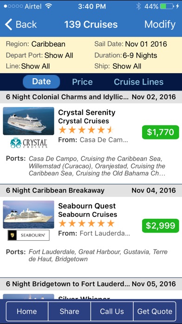Tap the Back chevron arrow
The height and width of the screenshot is (324, 182).
(9, 24)
